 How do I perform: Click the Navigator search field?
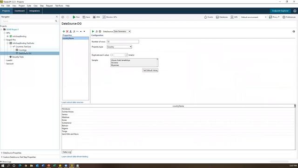pos(28,21)
